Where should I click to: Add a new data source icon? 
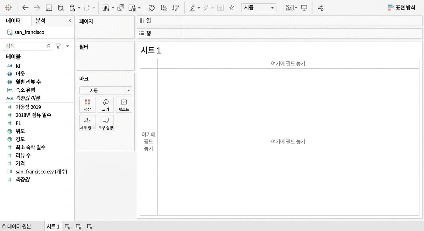point(61,8)
